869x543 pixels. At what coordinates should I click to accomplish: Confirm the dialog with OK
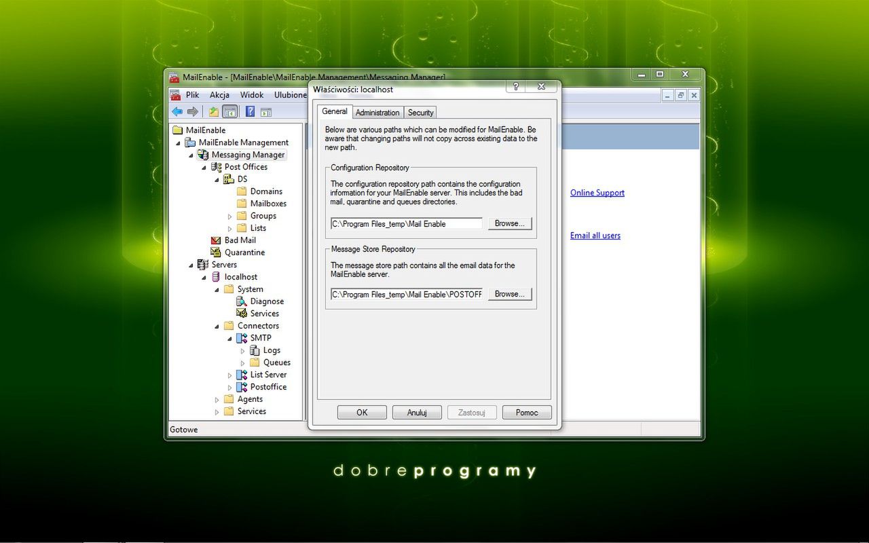click(x=362, y=413)
